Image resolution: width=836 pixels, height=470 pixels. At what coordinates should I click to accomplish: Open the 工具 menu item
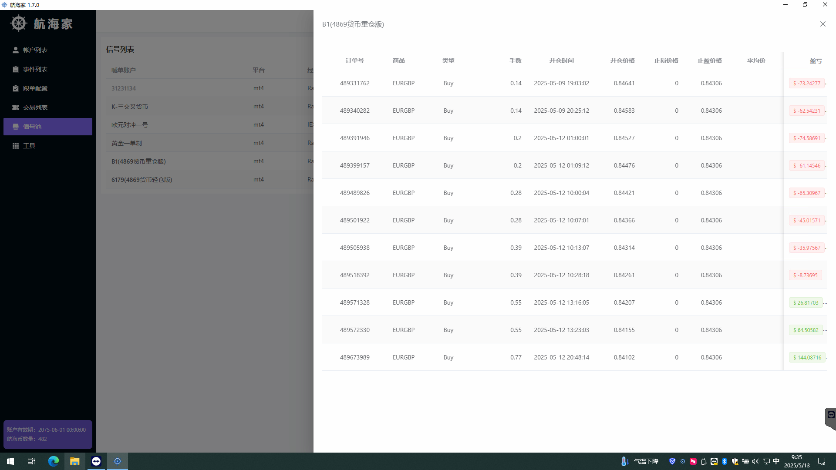29,146
